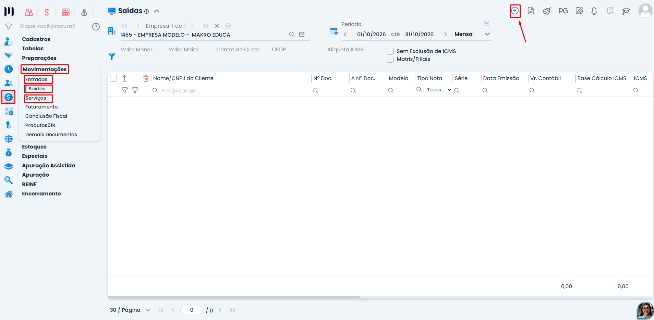654x320 pixels.
Task: Open the period calendar icon
Action: 334,31
